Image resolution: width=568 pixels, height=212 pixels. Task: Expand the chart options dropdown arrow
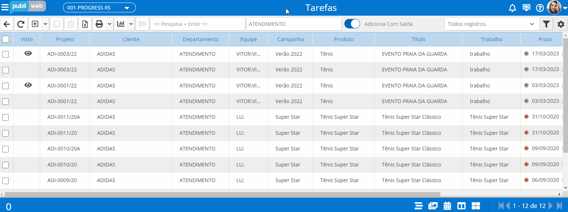click(x=131, y=24)
